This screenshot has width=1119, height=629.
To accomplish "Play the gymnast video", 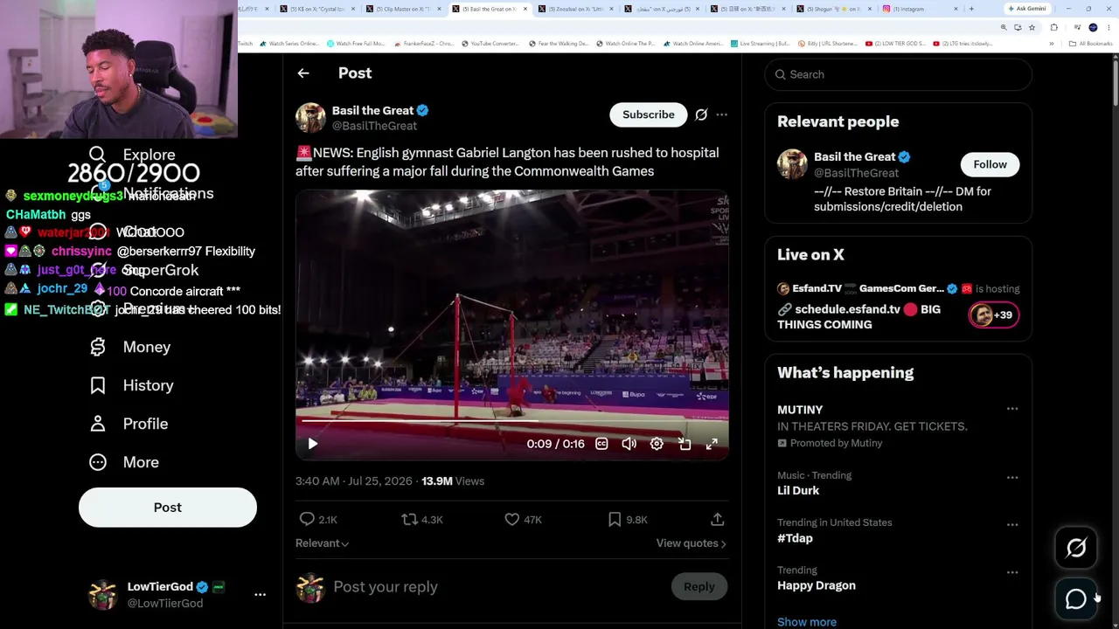I will [x=313, y=444].
